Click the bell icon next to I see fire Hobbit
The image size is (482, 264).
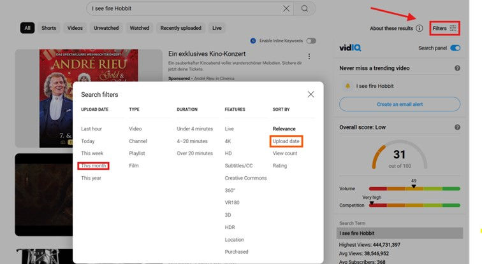[347, 86]
